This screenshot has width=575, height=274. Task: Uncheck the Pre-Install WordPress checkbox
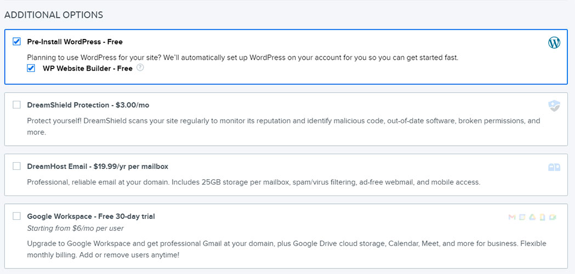pos(16,41)
